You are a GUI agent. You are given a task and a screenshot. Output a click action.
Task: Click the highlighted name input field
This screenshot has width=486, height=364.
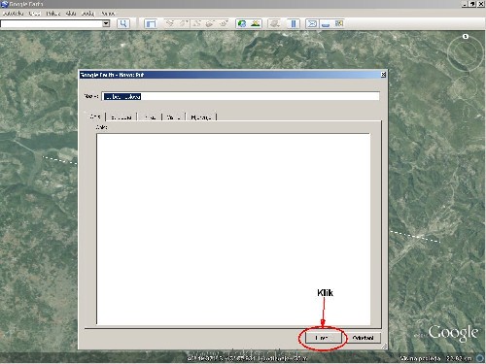pos(240,96)
